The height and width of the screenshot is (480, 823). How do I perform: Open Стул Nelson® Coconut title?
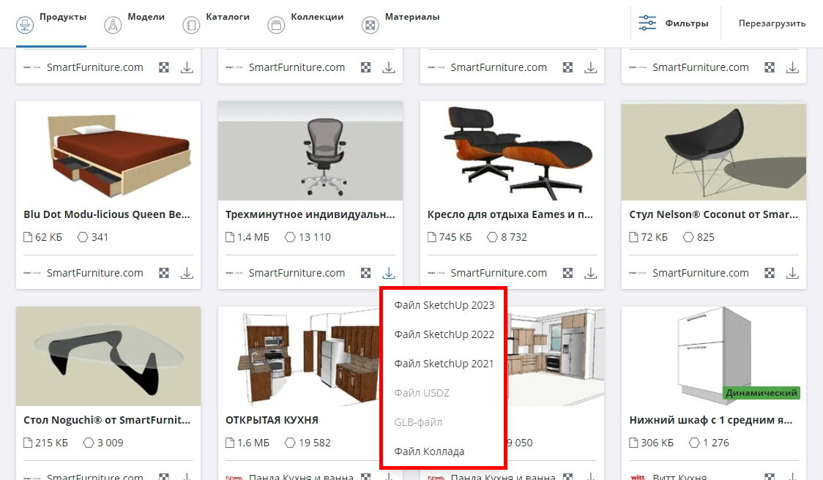pyautogui.click(x=713, y=214)
